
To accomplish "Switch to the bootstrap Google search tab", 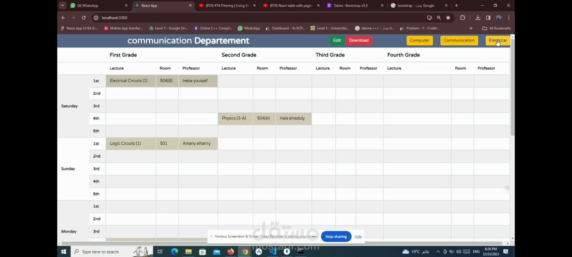I will [419, 5].
